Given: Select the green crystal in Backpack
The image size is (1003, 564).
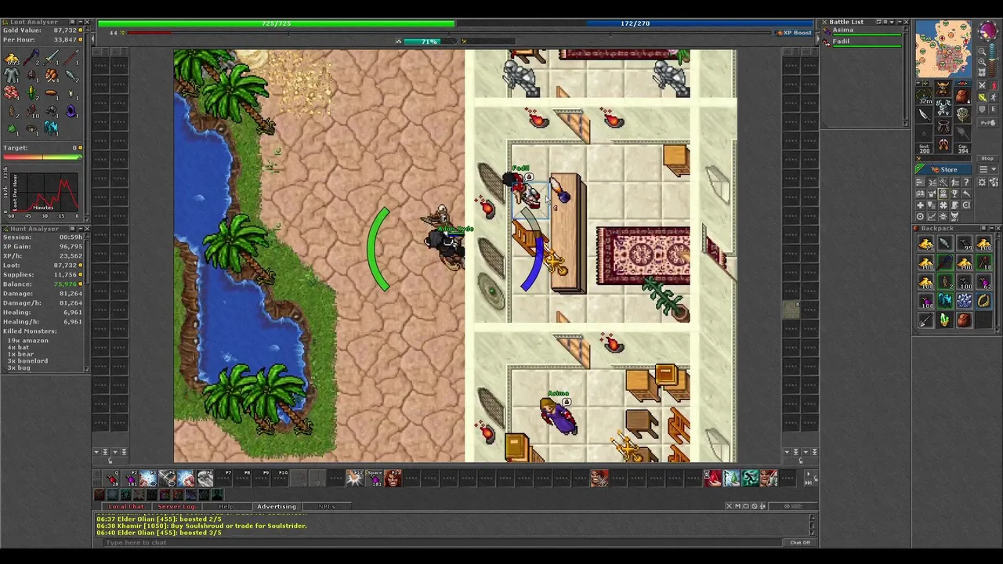Looking at the screenshot, I should point(945,320).
